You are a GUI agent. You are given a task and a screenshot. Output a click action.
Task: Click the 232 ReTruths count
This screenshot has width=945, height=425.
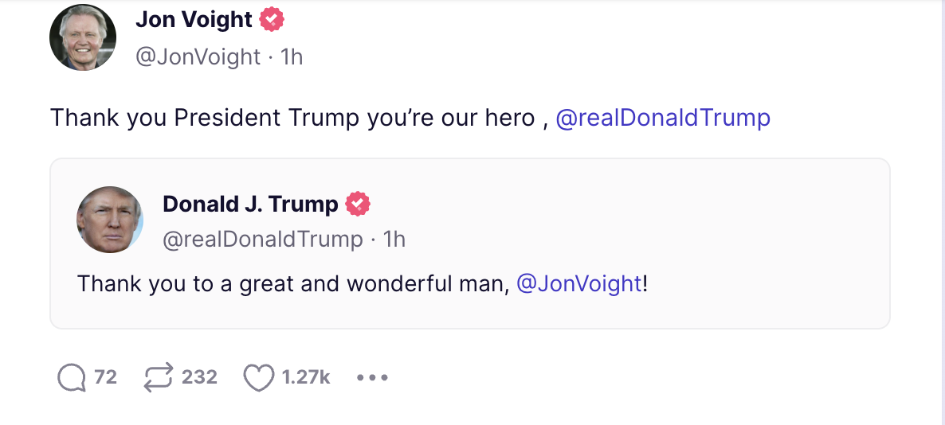[199, 377]
